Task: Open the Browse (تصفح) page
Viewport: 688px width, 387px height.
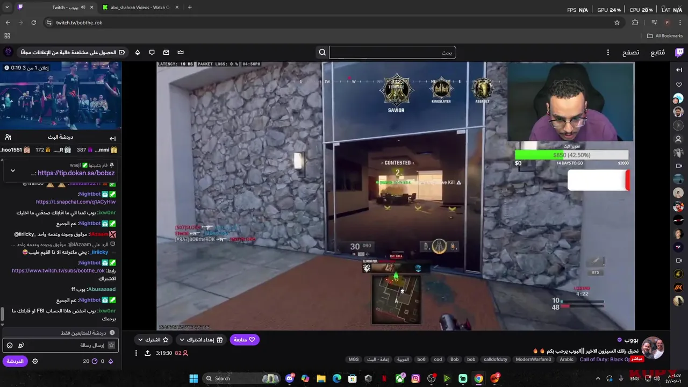Action: pos(630,52)
